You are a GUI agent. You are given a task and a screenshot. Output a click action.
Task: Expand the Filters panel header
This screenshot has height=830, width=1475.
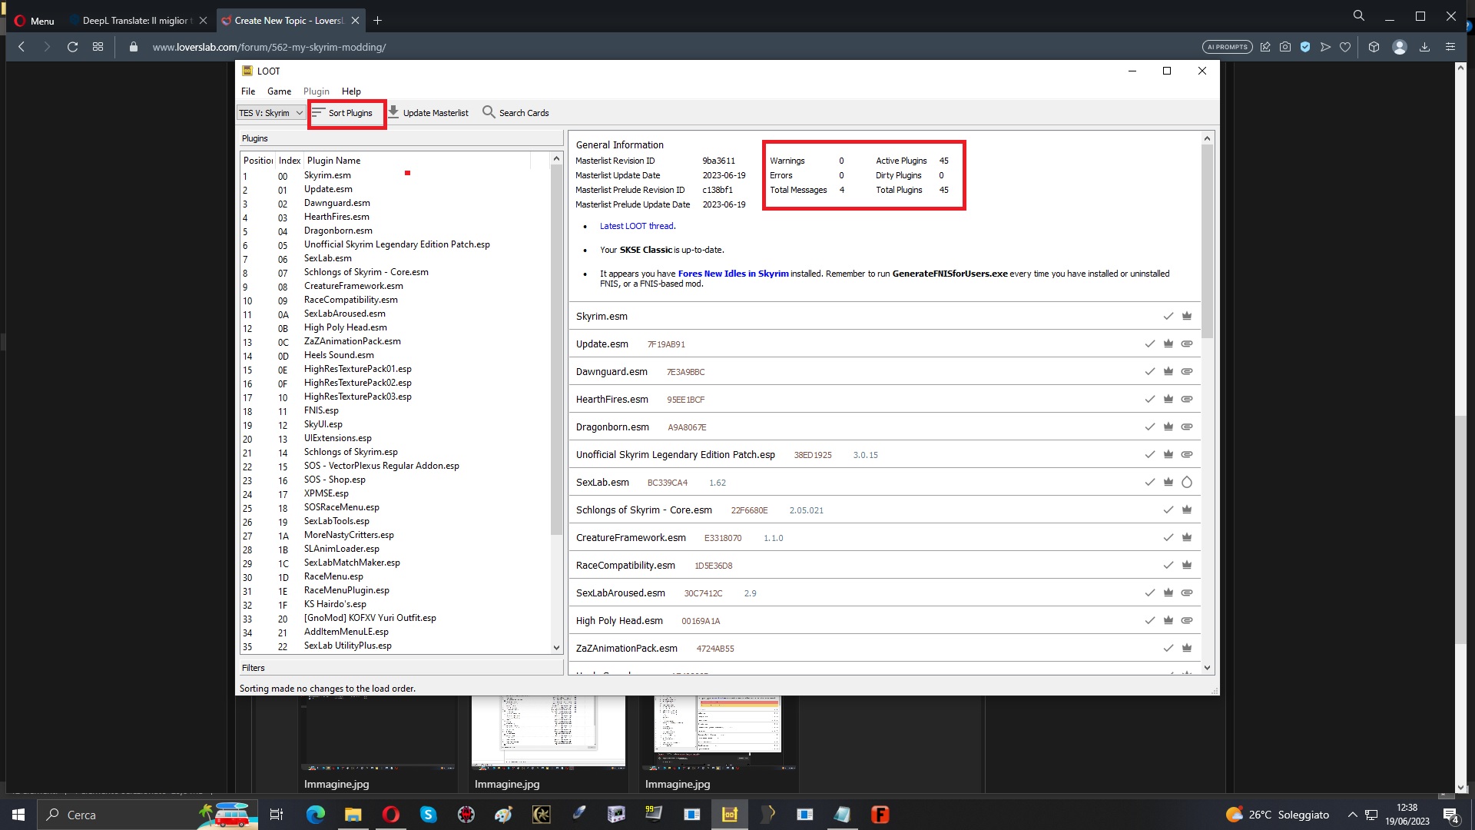point(401,668)
